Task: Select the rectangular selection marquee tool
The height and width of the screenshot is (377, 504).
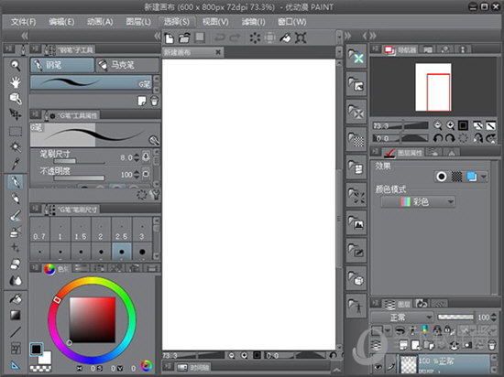Action: coord(15,131)
